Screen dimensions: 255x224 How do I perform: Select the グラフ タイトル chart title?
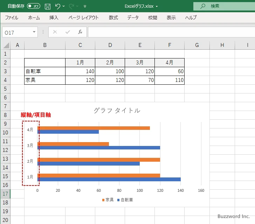coord(117,111)
